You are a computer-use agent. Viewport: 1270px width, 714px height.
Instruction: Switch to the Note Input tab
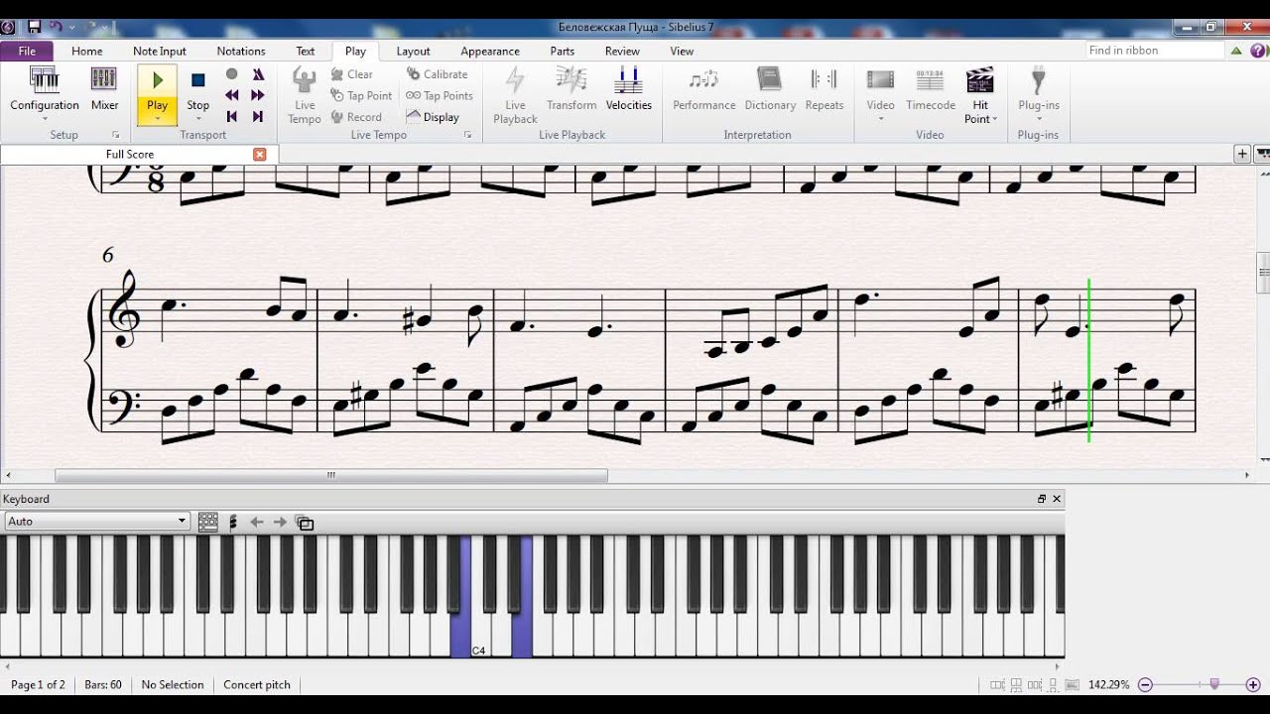(x=160, y=51)
